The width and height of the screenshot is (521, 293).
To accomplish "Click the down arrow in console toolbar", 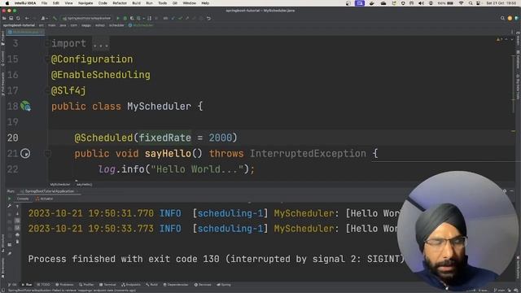I will 17,213.
